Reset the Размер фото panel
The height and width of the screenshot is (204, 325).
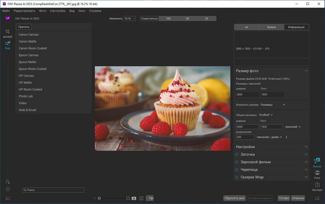306,71
